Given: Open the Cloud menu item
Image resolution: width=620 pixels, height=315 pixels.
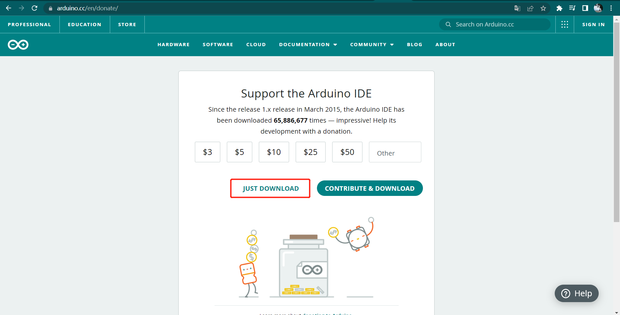Looking at the screenshot, I should click(256, 45).
